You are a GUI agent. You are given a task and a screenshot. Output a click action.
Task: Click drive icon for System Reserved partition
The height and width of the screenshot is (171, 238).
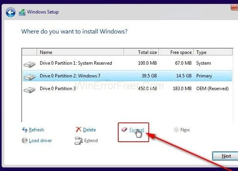tap(30, 64)
